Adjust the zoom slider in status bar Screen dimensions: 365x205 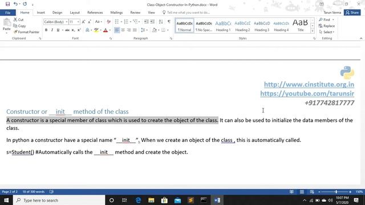click(x=336, y=192)
